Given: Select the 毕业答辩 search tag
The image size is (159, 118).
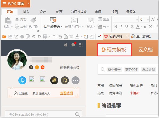Looking at the screenshot, I should tap(114, 69).
